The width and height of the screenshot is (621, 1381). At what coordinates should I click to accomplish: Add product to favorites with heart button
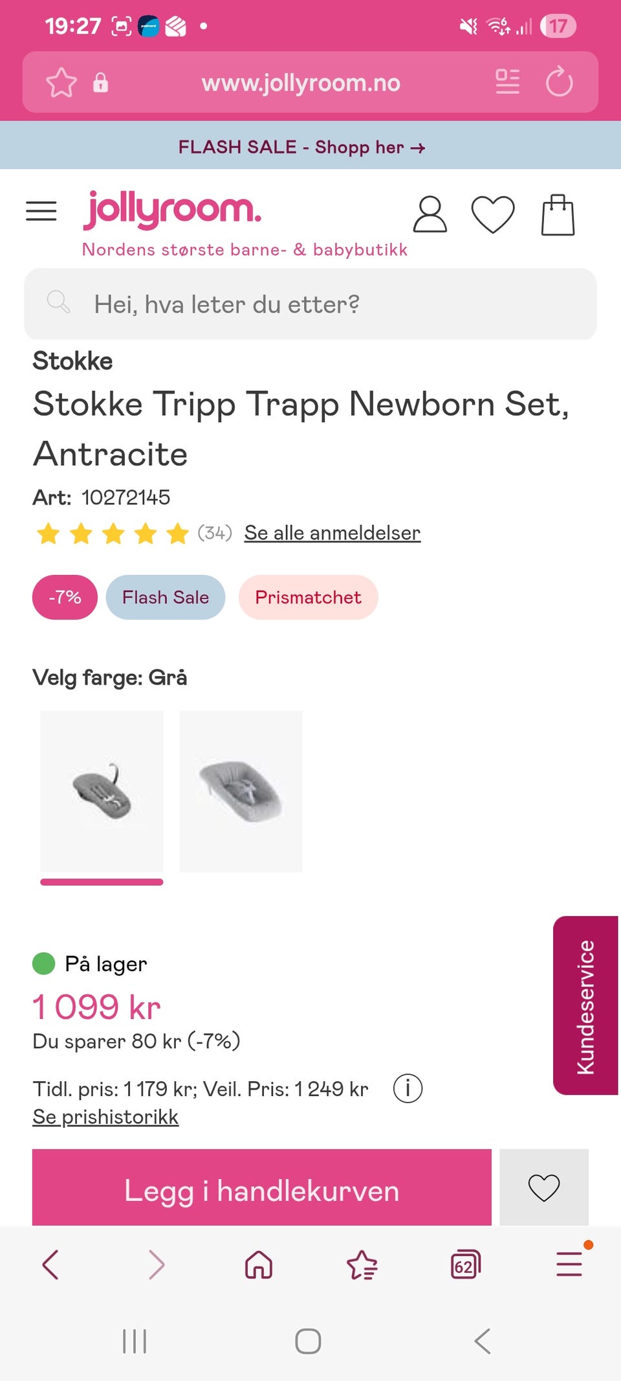543,1187
